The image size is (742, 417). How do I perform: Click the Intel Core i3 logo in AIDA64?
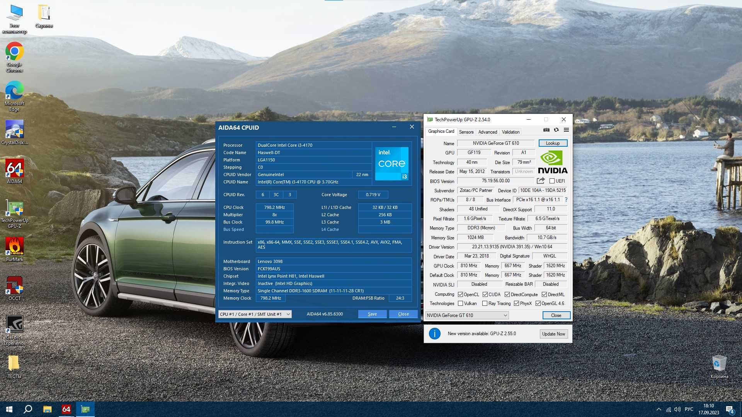(x=392, y=163)
